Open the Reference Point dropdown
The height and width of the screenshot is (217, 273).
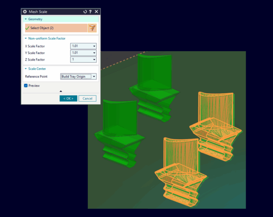pos(94,77)
